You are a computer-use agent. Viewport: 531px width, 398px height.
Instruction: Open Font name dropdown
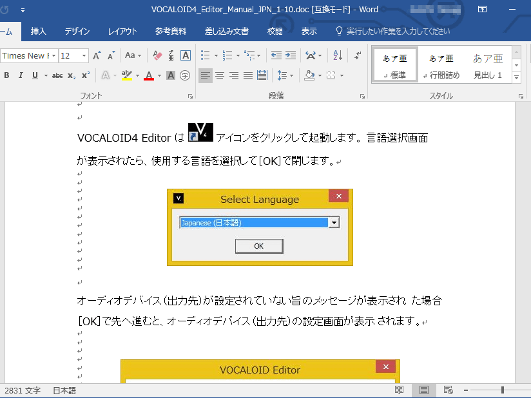click(54, 55)
